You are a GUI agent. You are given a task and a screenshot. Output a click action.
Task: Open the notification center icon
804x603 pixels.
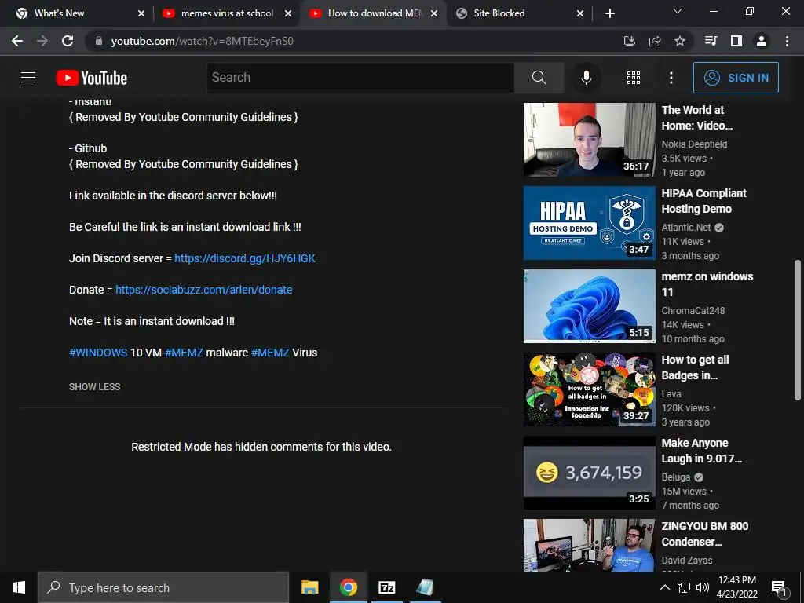778,587
